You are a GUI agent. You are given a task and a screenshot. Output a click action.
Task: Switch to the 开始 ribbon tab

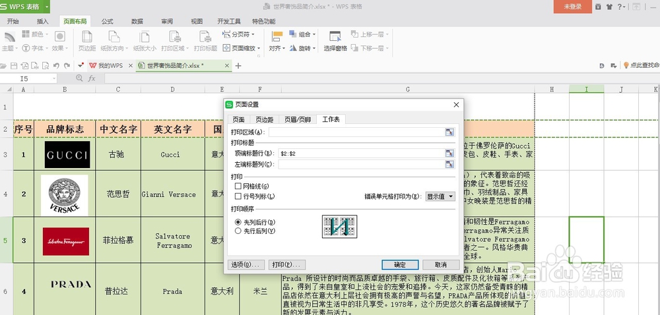[x=13, y=22]
